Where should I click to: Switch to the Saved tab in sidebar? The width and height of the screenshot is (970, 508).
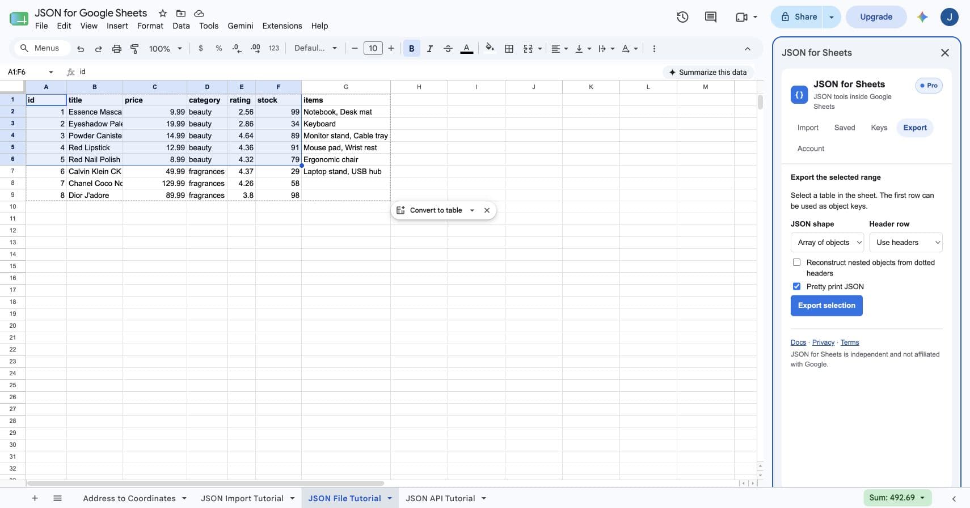pyautogui.click(x=845, y=128)
